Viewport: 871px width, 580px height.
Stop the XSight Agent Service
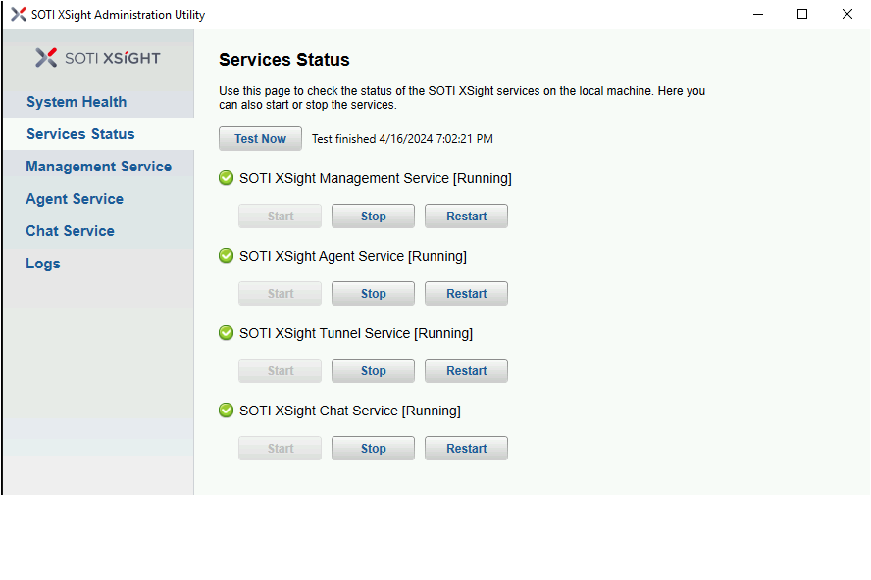point(373,294)
